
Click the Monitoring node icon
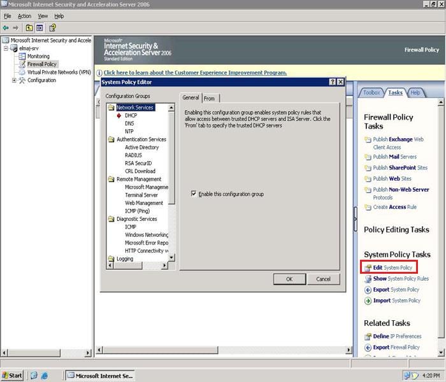click(22, 56)
